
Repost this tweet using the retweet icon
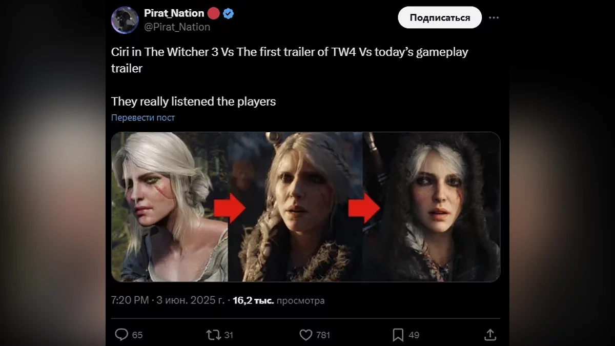pos(212,335)
